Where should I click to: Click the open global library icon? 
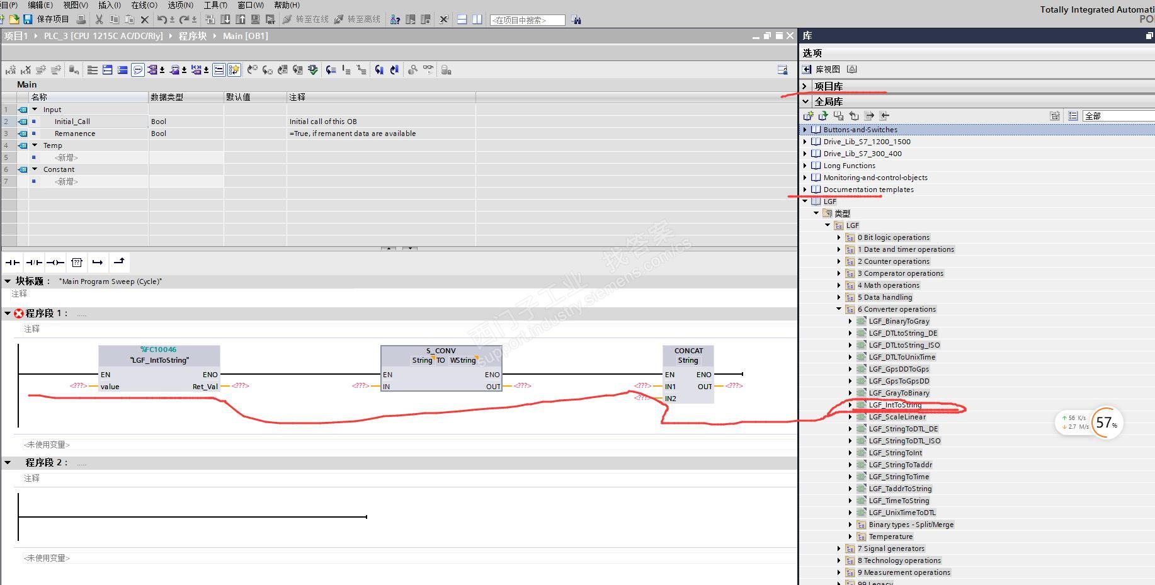(823, 116)
